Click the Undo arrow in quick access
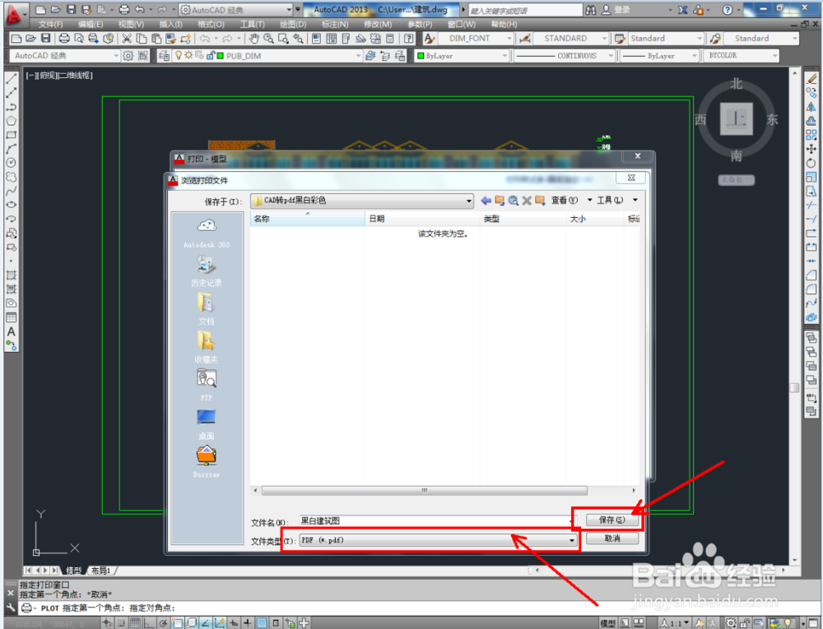Viewport: 823px width, 629px height. 140,9
